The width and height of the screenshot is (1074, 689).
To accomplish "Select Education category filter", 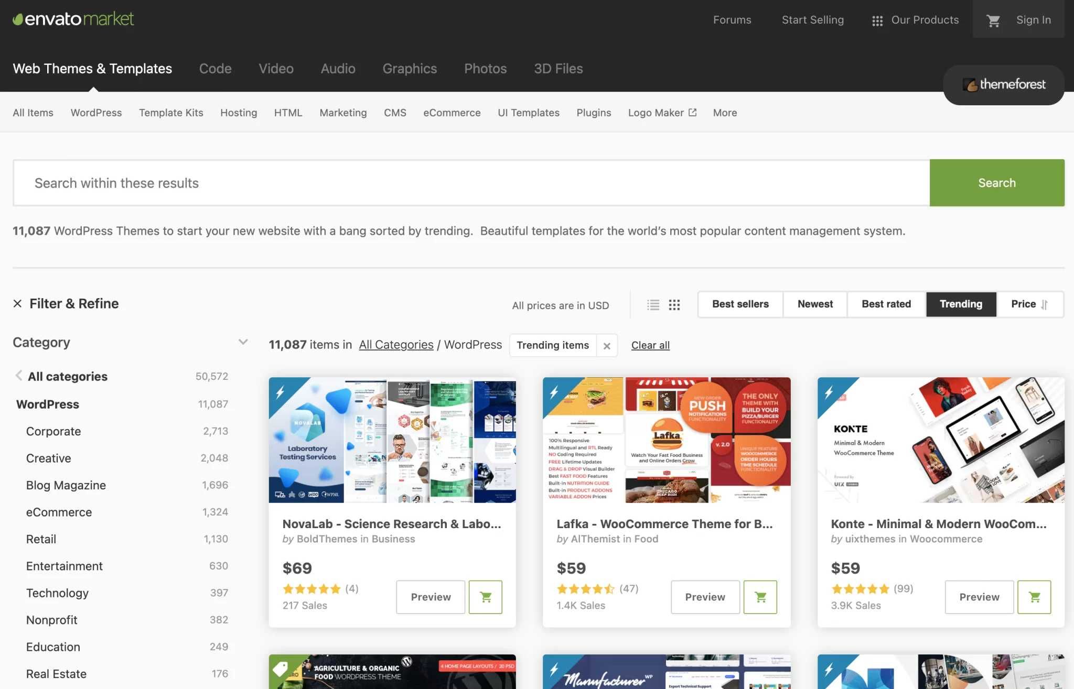I will pos(53,647).
